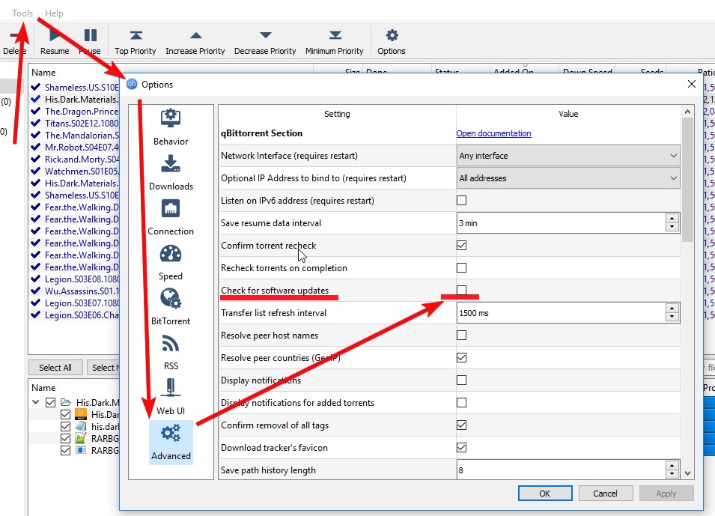The width and height of the screenshot is (715, 516).
Task: Set torrent to Top Priority
Action: [136, 41]
